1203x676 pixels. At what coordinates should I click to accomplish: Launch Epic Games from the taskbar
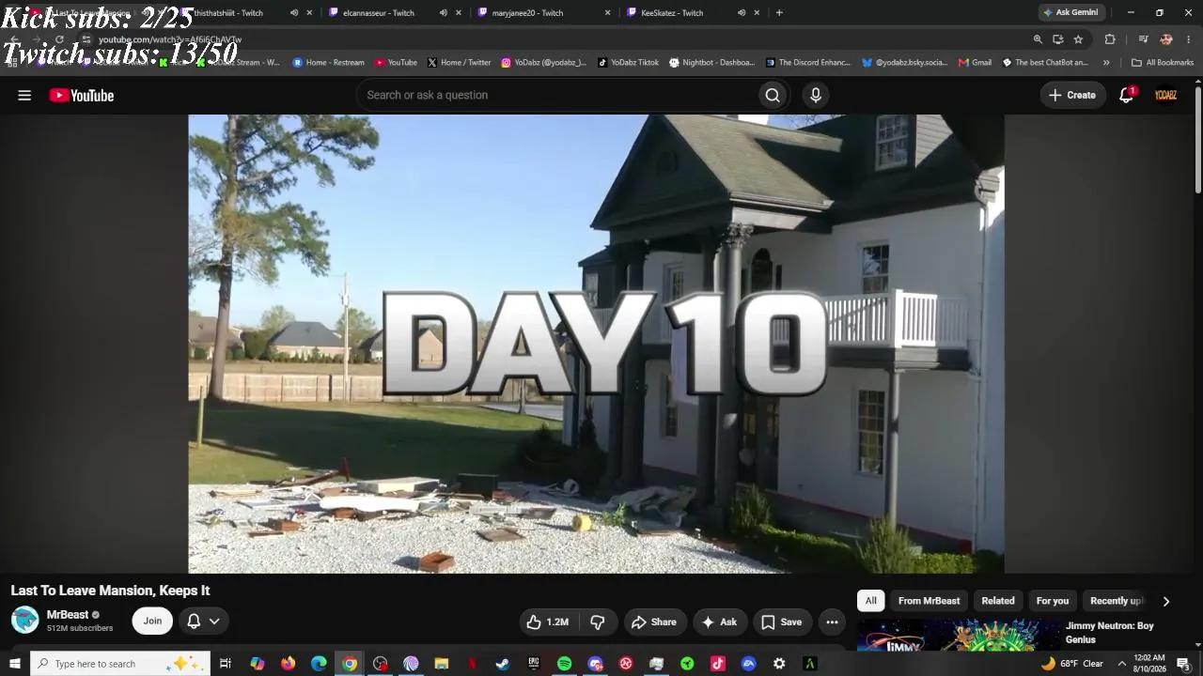pyautogui.click(x=534, y=664)
